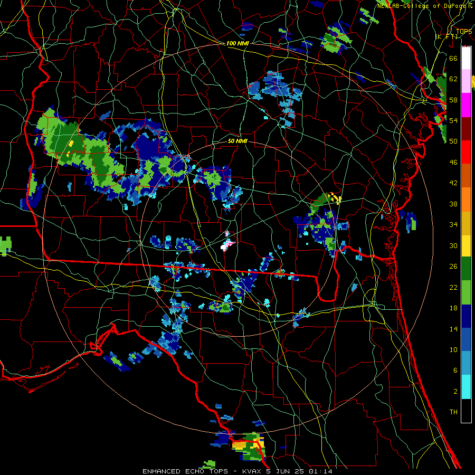Click legend value '18'
This screenshot has width=475, height=475.
453,308
